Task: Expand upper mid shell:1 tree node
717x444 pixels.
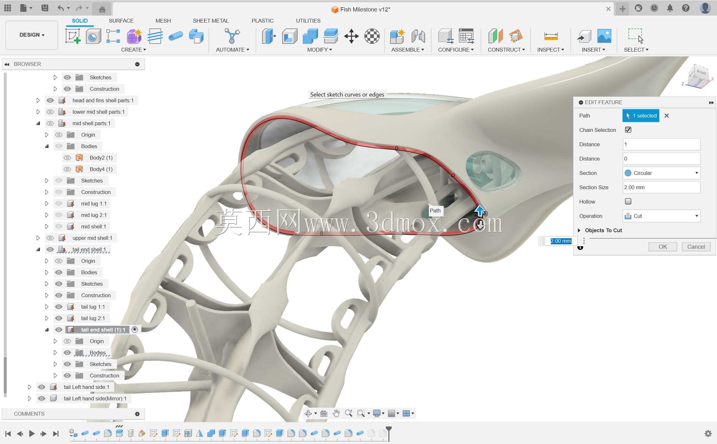Action: click(38, 238)
